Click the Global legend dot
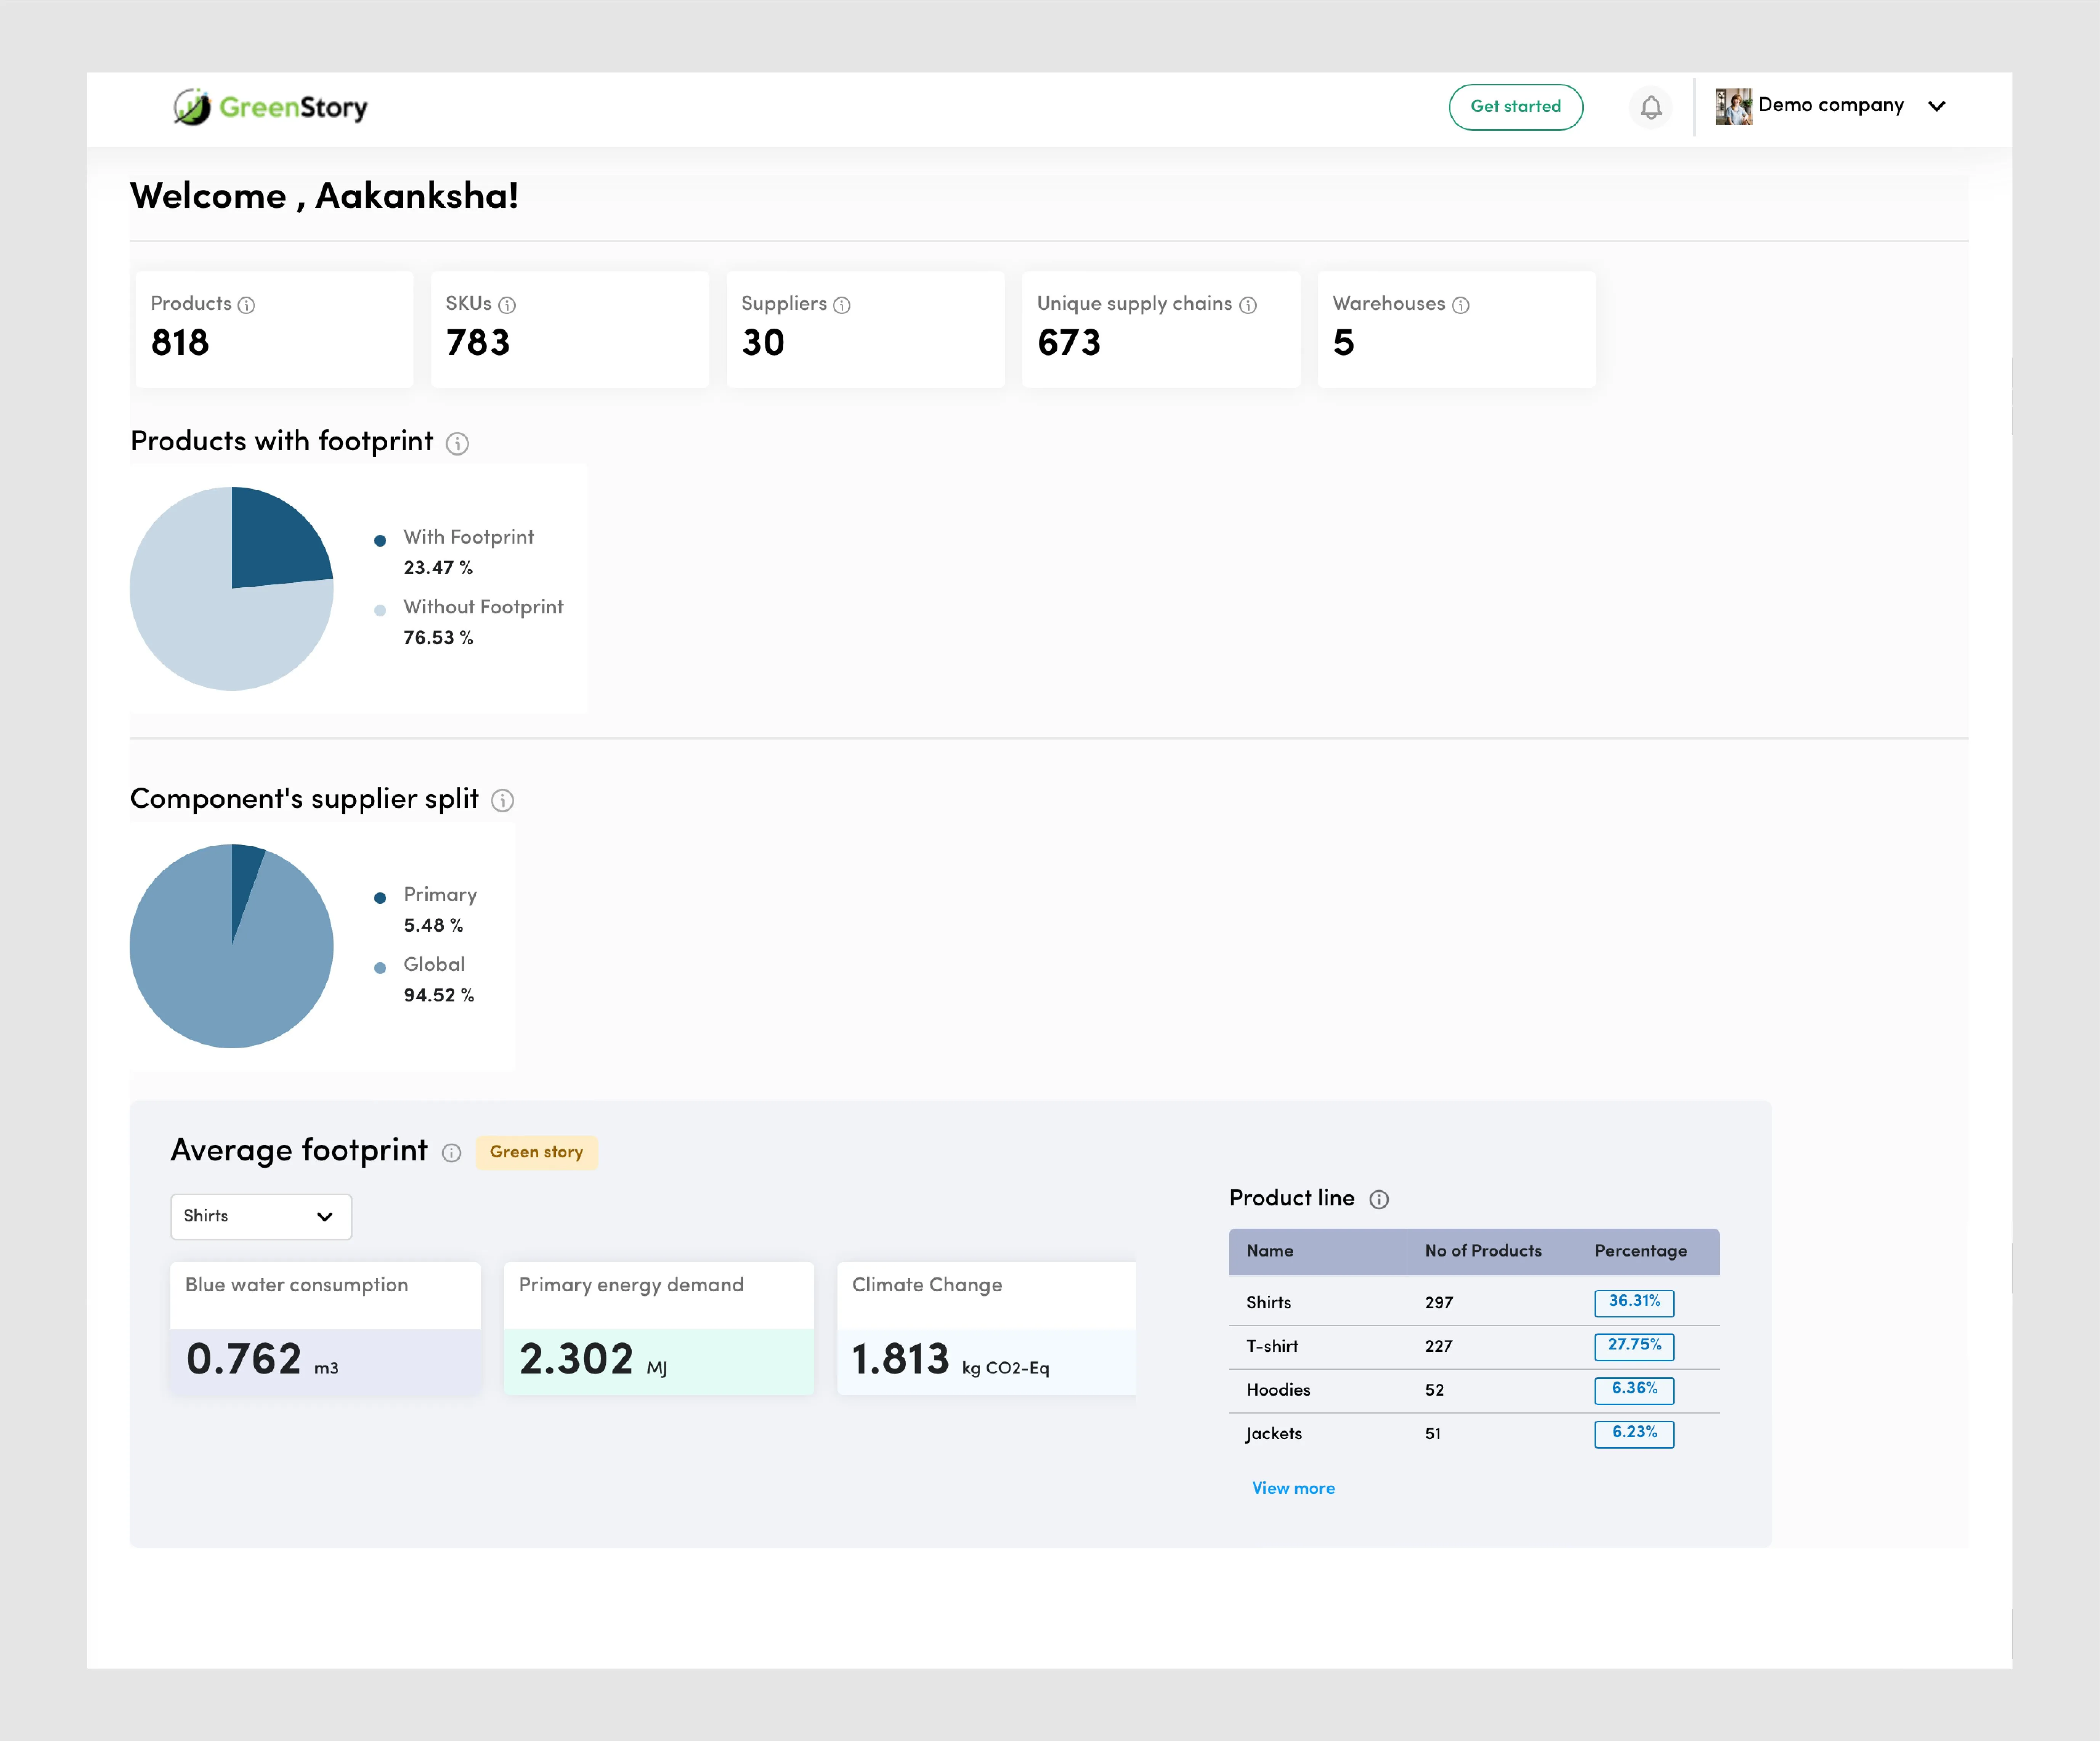Viewport: 2100px width, 1741px height. (380, 968)
